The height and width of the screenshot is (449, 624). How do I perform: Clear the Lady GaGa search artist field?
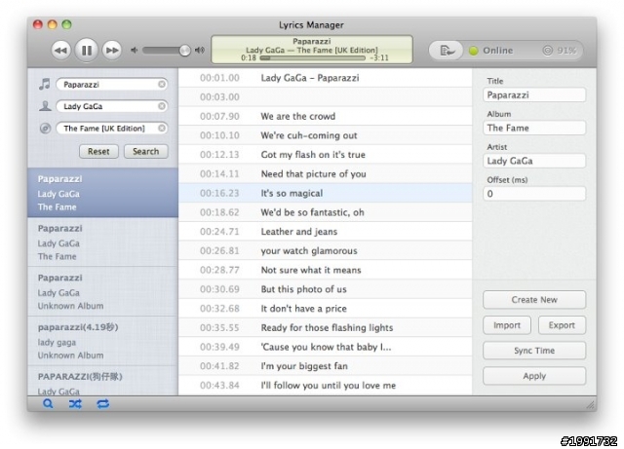(x=162, y=106)
